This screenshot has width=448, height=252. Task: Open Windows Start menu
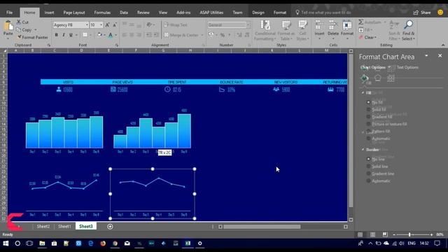(x=6, y=244)
